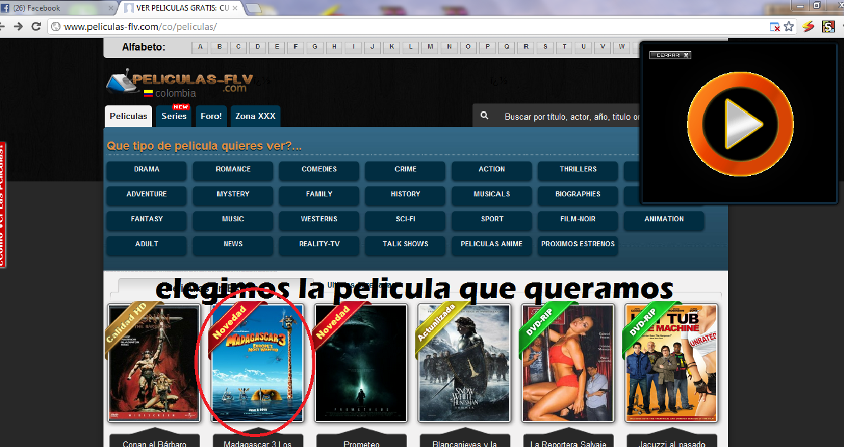Open the REALITY-TV category

319,245
